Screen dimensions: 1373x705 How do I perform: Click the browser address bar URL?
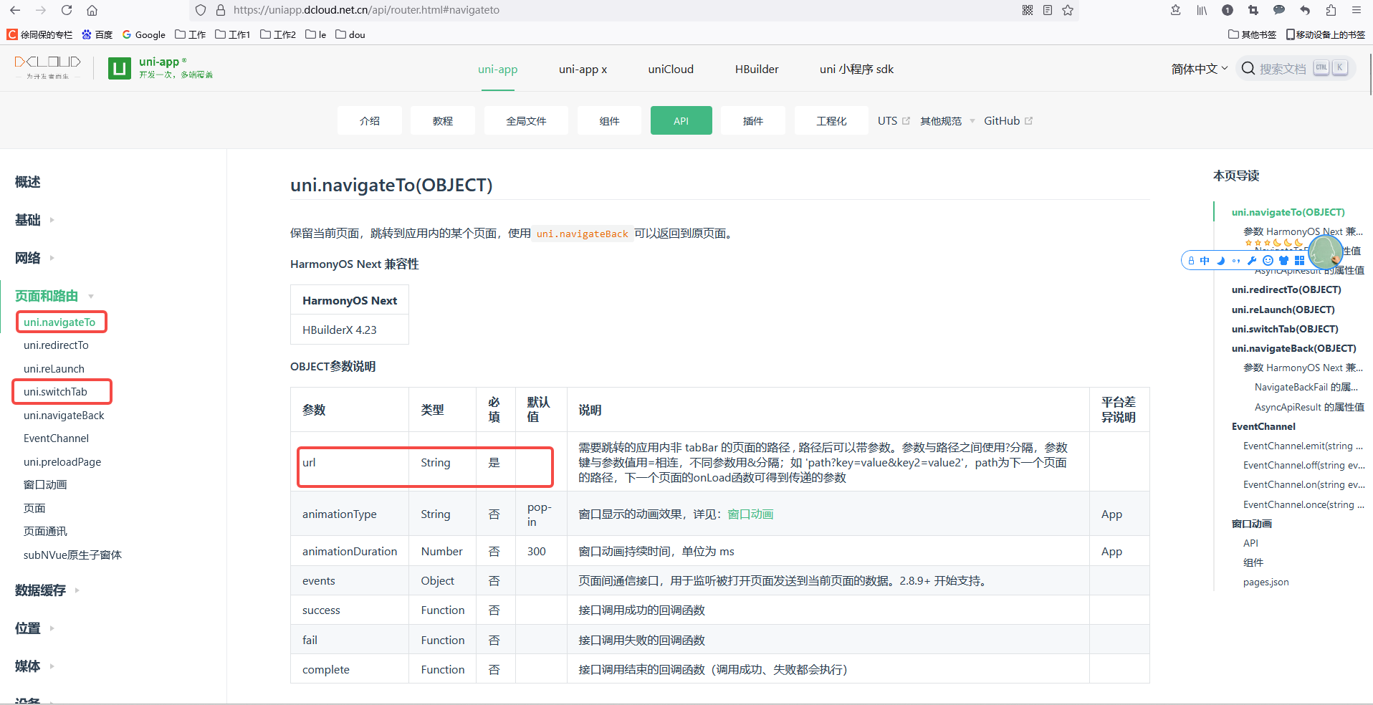[x=366, y=10]
